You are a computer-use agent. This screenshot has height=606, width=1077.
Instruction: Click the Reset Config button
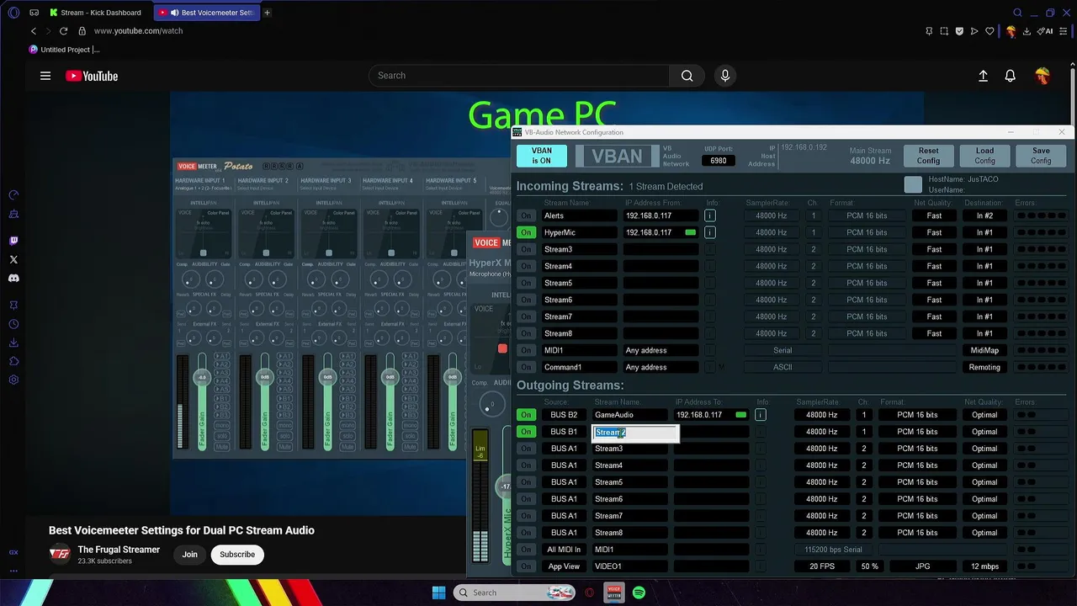[928, 156]
